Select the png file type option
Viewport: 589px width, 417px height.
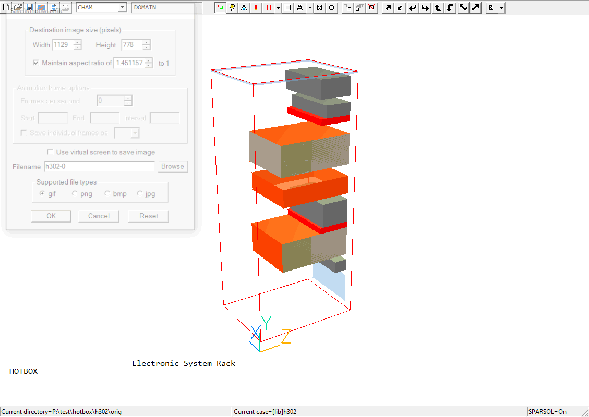point(75,194)
